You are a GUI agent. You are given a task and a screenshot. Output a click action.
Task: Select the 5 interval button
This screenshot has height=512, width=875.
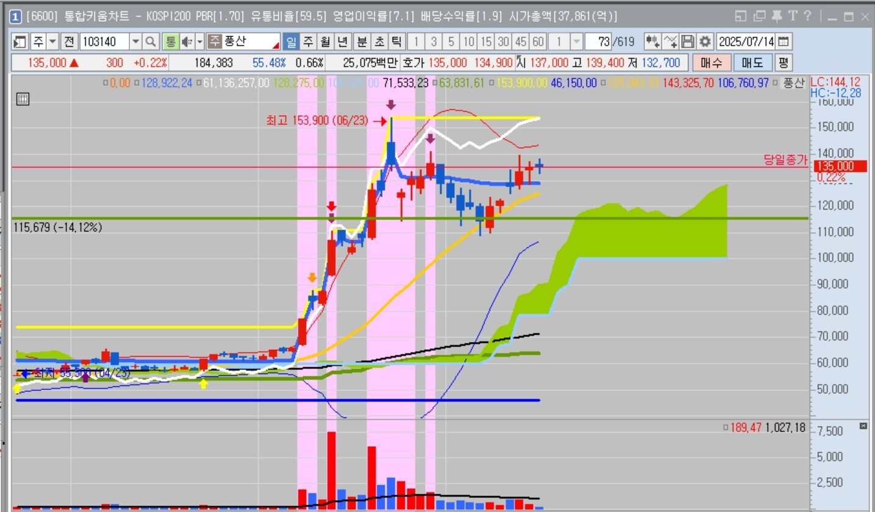pos(451,41)
